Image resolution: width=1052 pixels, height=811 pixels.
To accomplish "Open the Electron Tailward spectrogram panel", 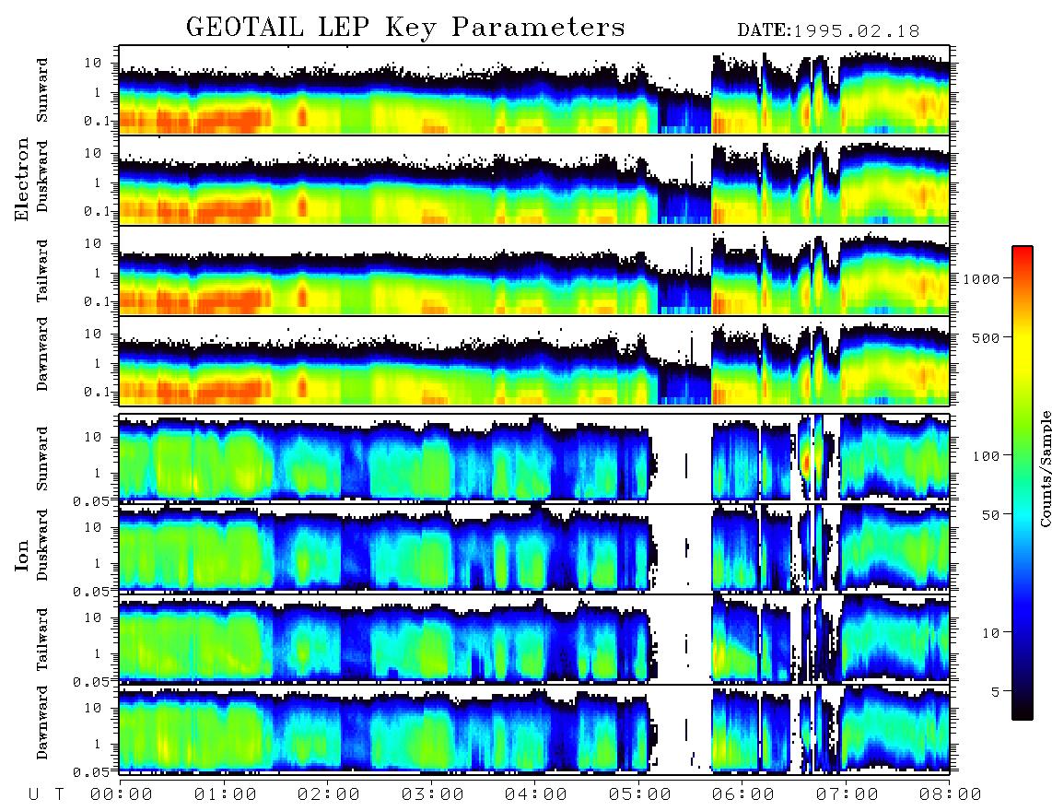I will [x=534, y=271].
